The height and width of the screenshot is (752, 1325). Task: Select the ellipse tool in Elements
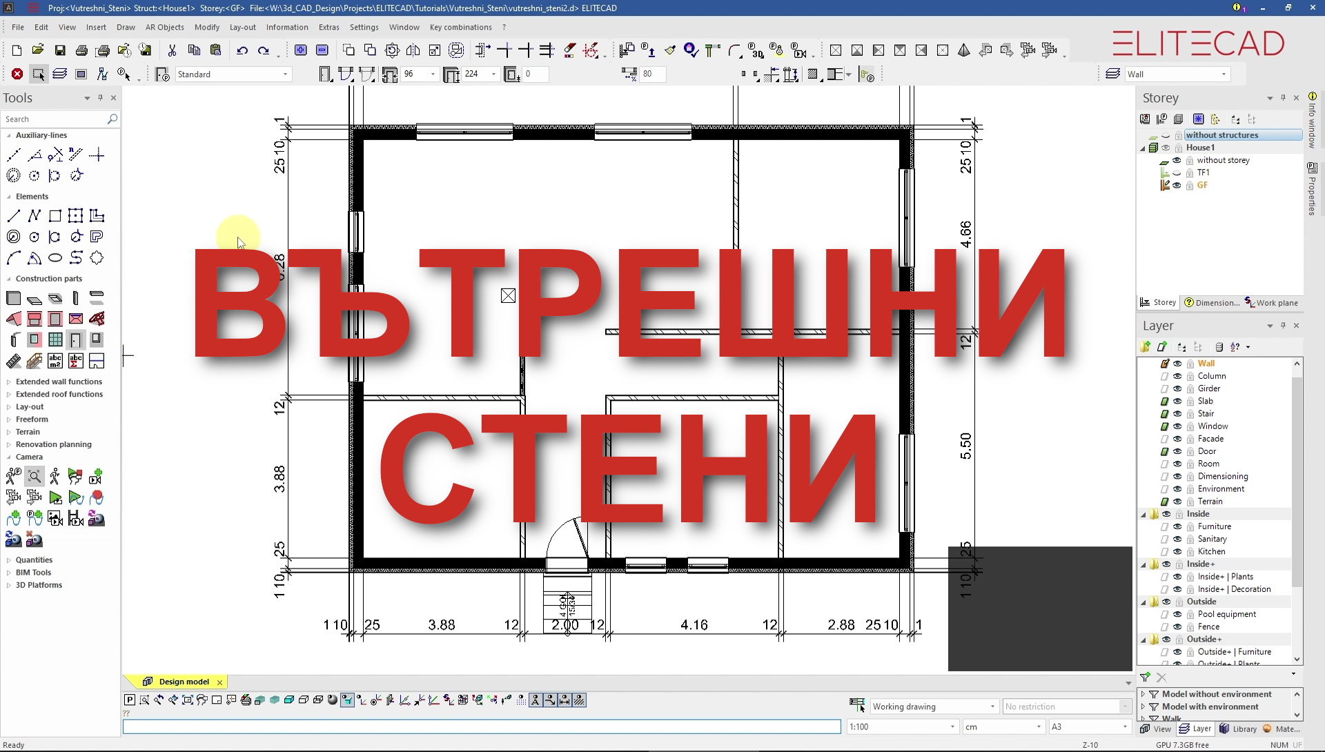(55, 258)
